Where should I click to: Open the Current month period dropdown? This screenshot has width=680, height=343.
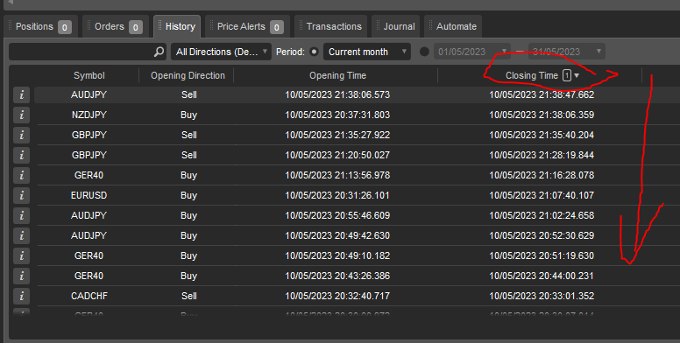coord(367,52)
